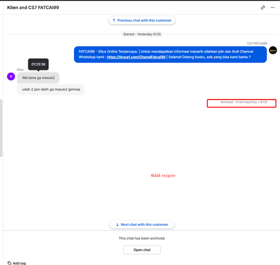Copy chat link using the link icon
Image resolution: width=280 pixels, height=265 pixels.
coord(263,7)
